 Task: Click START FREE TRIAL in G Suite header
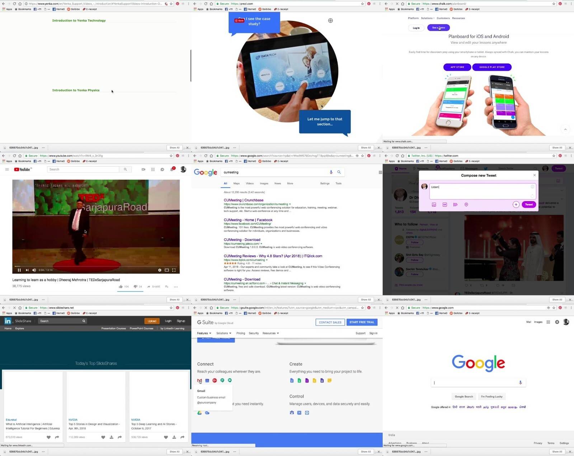pyautogui.click(x=362, y=322)
